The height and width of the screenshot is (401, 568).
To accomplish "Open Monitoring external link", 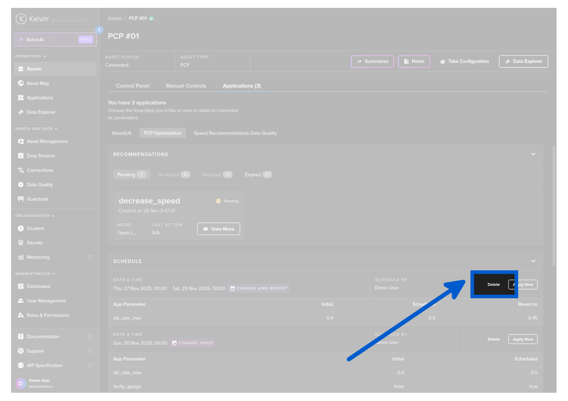I will point(38,257).
